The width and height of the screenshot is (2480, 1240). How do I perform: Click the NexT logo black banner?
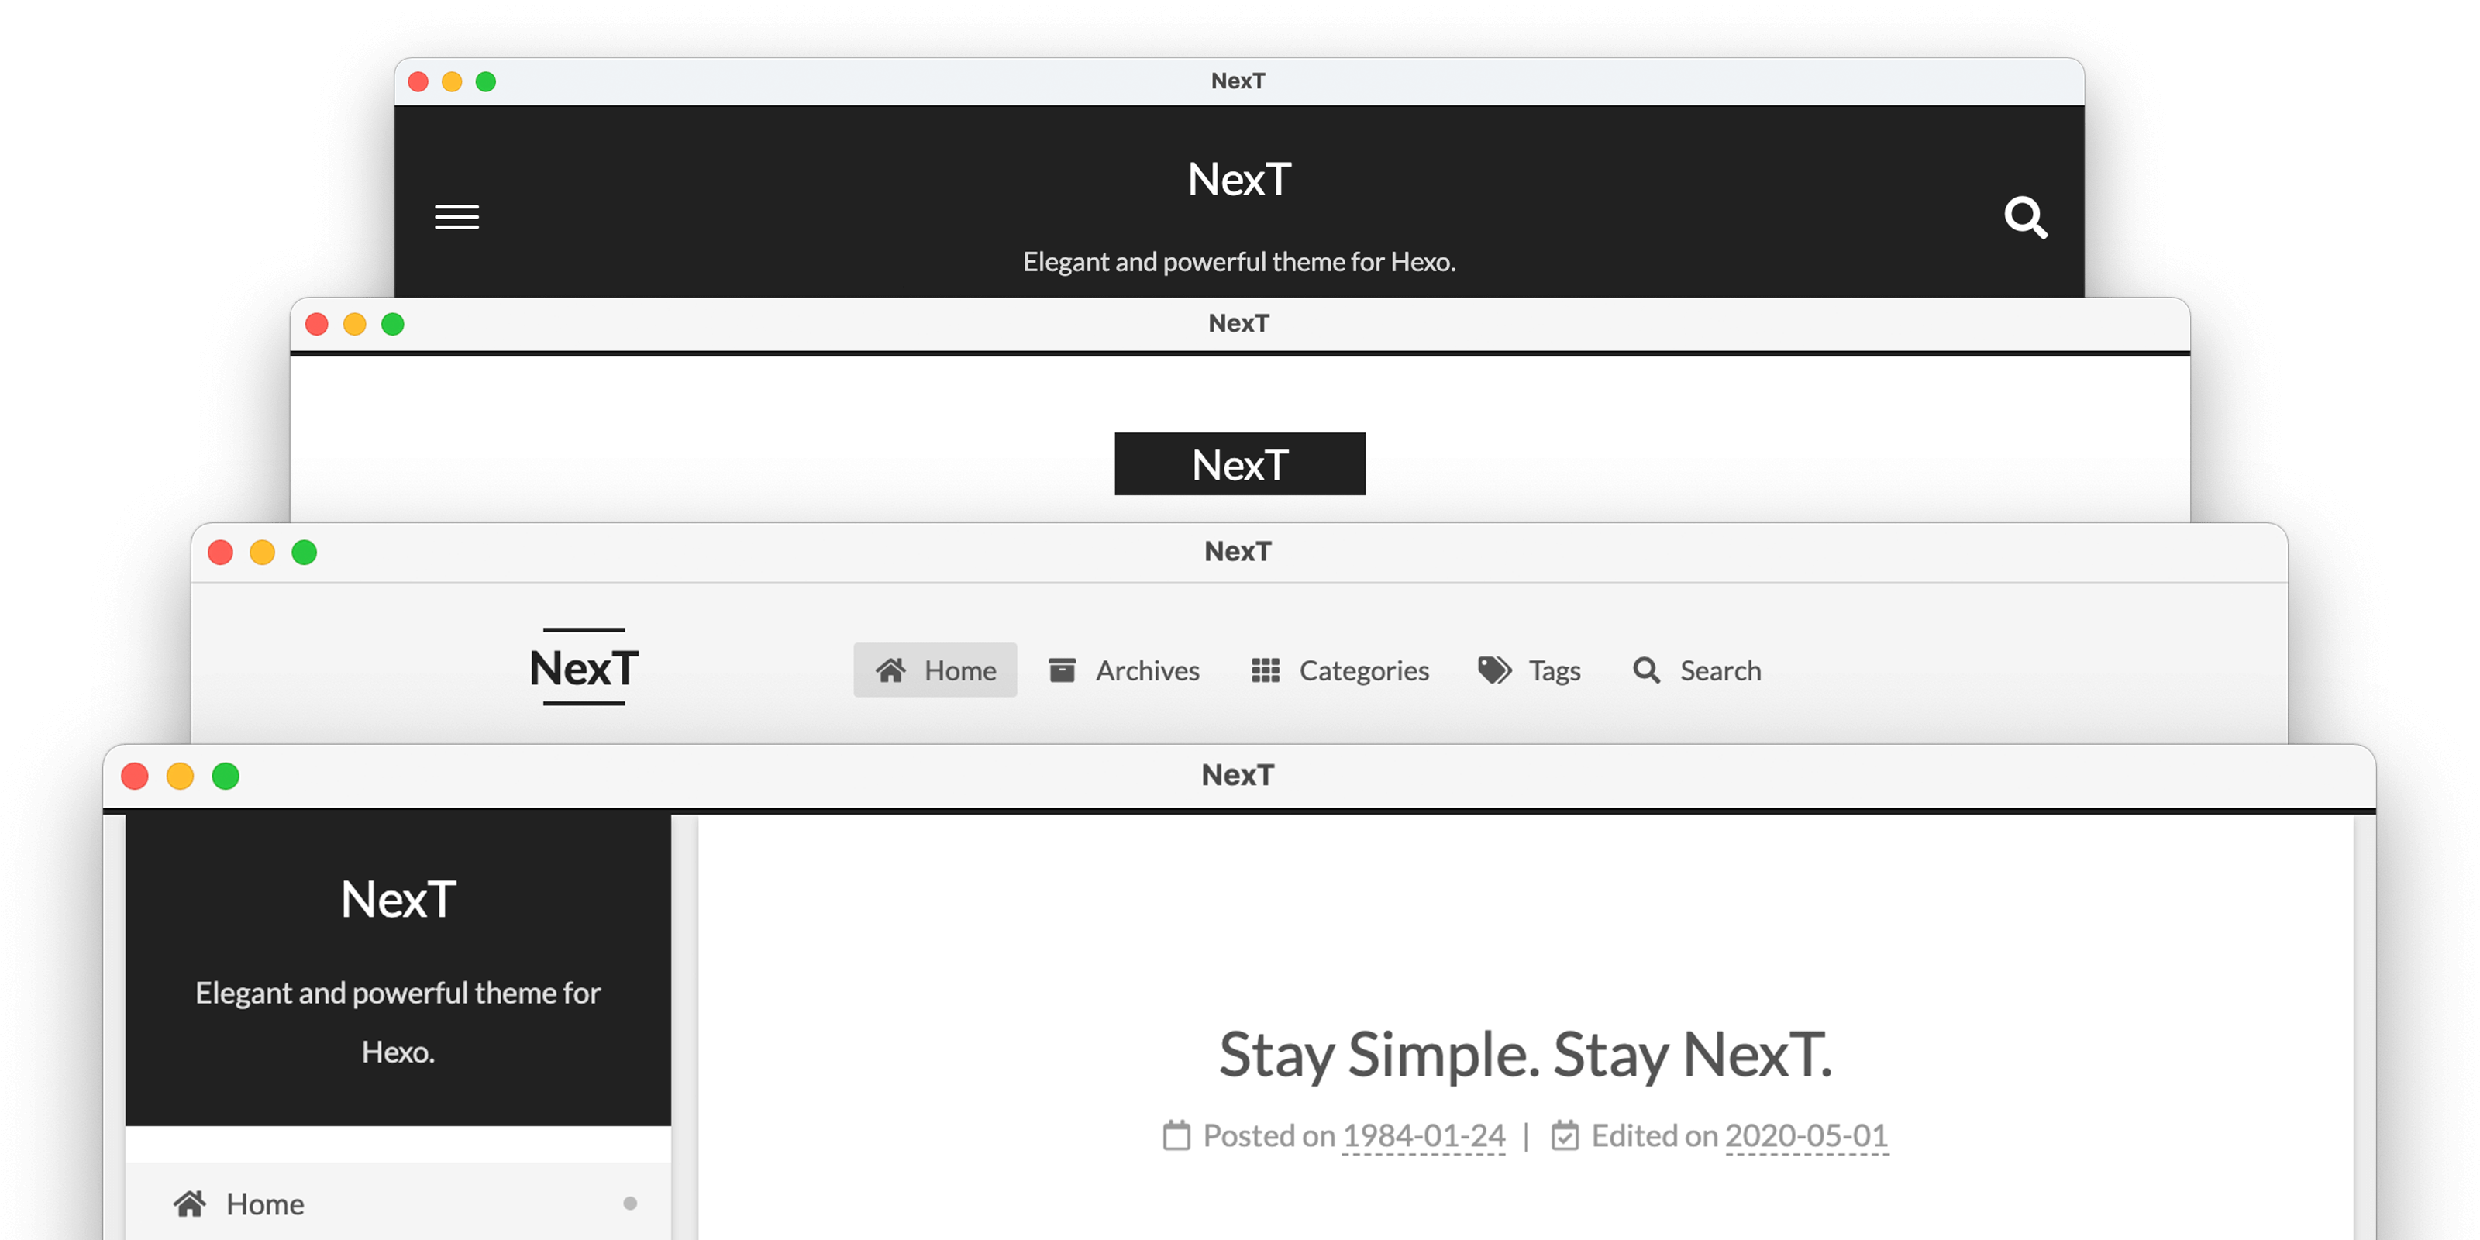click(1238, 463)
